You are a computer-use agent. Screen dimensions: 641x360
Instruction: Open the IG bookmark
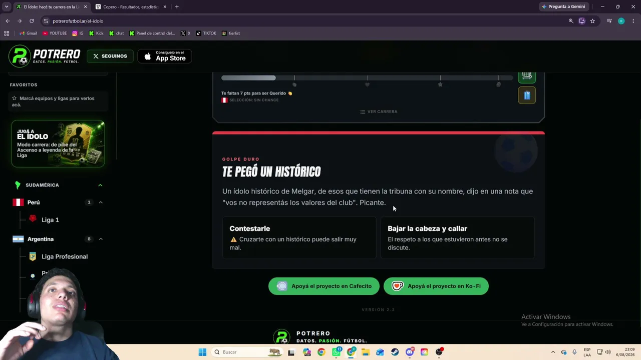pyautogui.click(x=78, y=33)
